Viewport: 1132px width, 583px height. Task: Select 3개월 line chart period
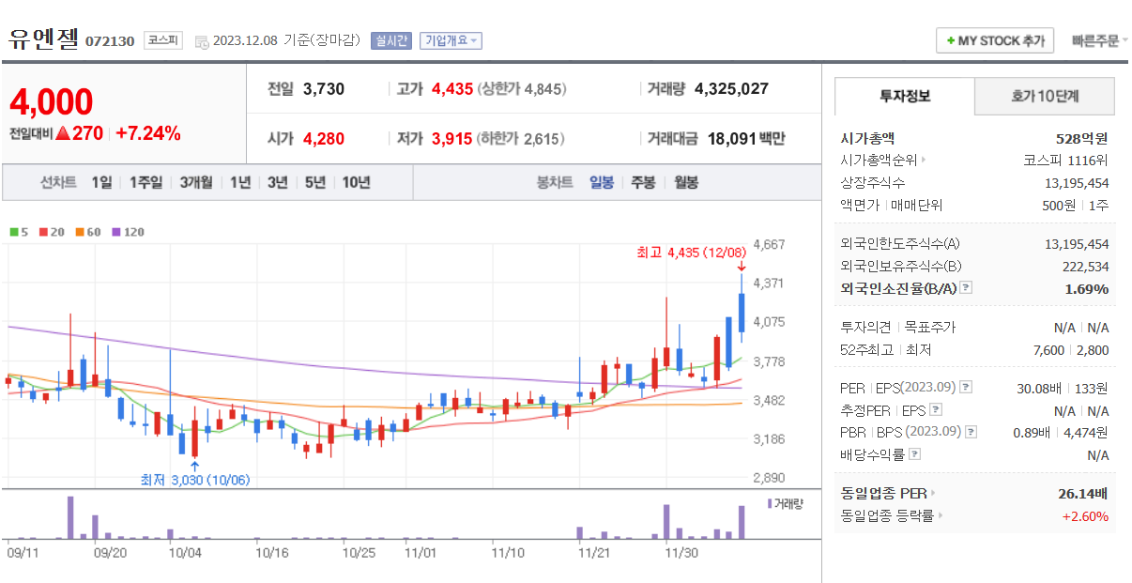click(x=196, y=182)
